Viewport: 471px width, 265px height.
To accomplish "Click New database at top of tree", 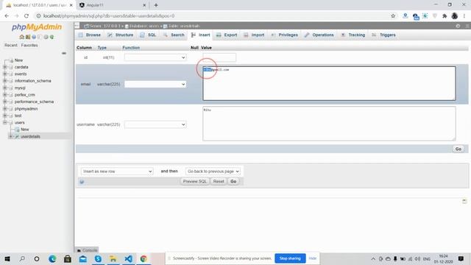I will pos(18,60).
